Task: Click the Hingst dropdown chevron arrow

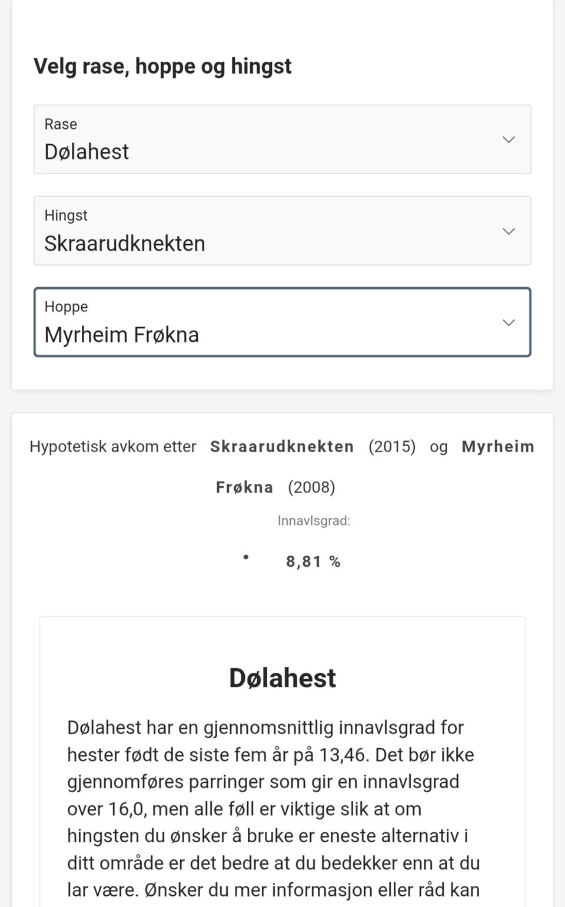Action: pos(508,231)
